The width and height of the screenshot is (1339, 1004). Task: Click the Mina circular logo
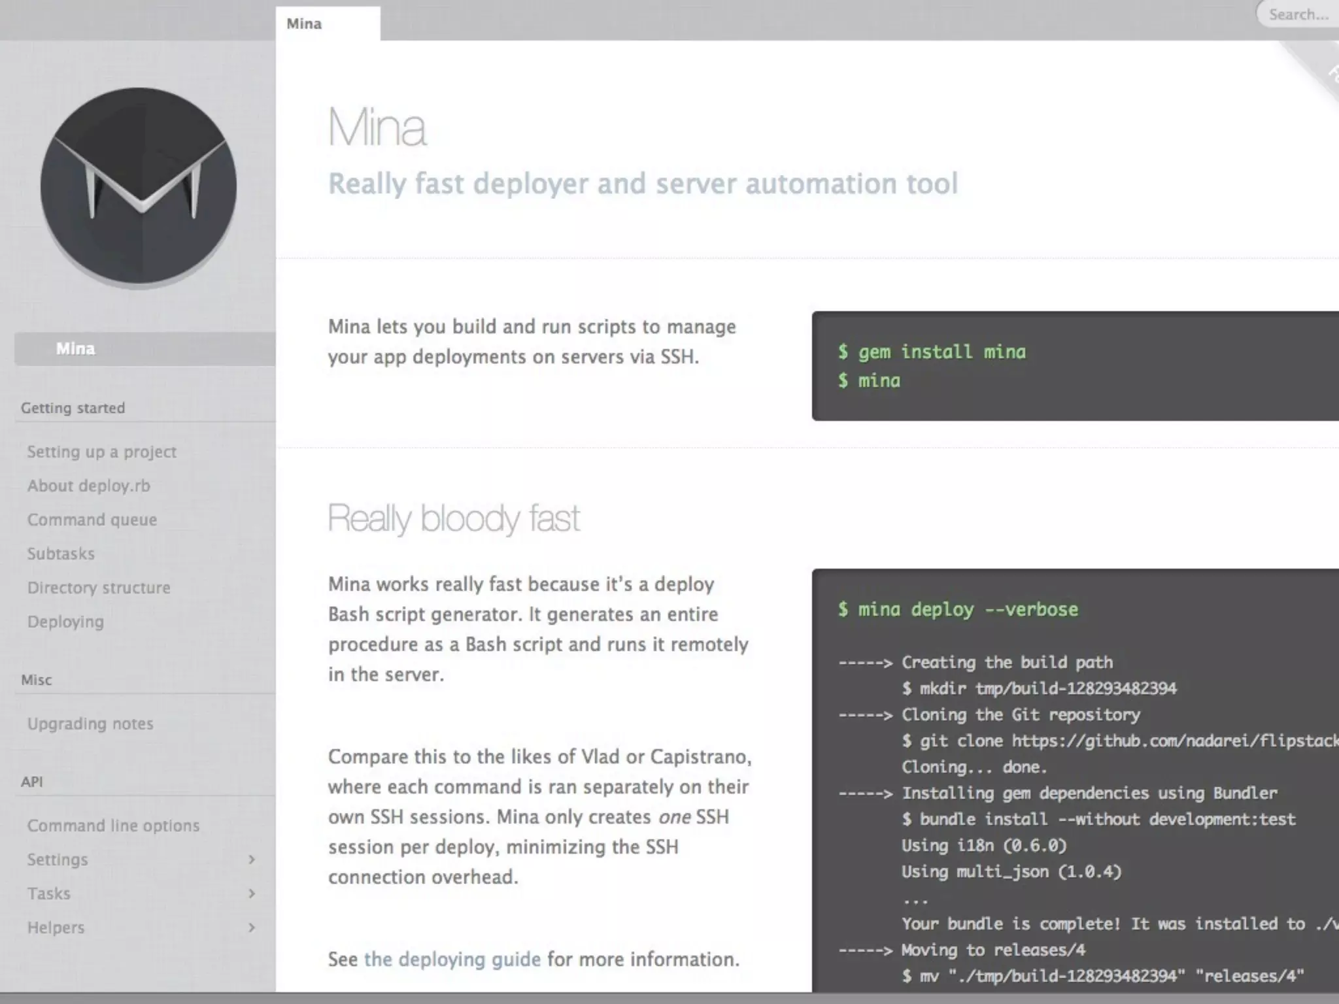(x=139, y=188)
